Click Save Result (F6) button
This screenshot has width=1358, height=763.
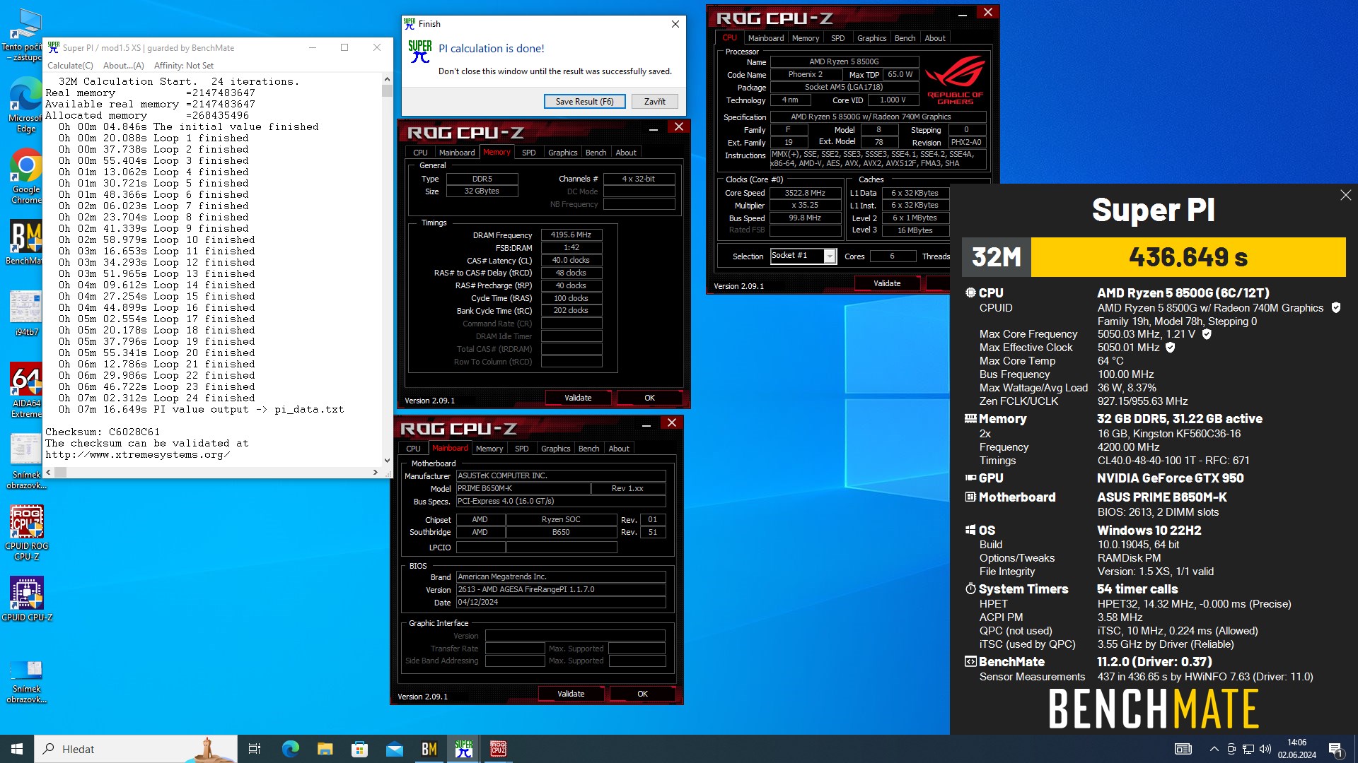click(x=584, y=102)
